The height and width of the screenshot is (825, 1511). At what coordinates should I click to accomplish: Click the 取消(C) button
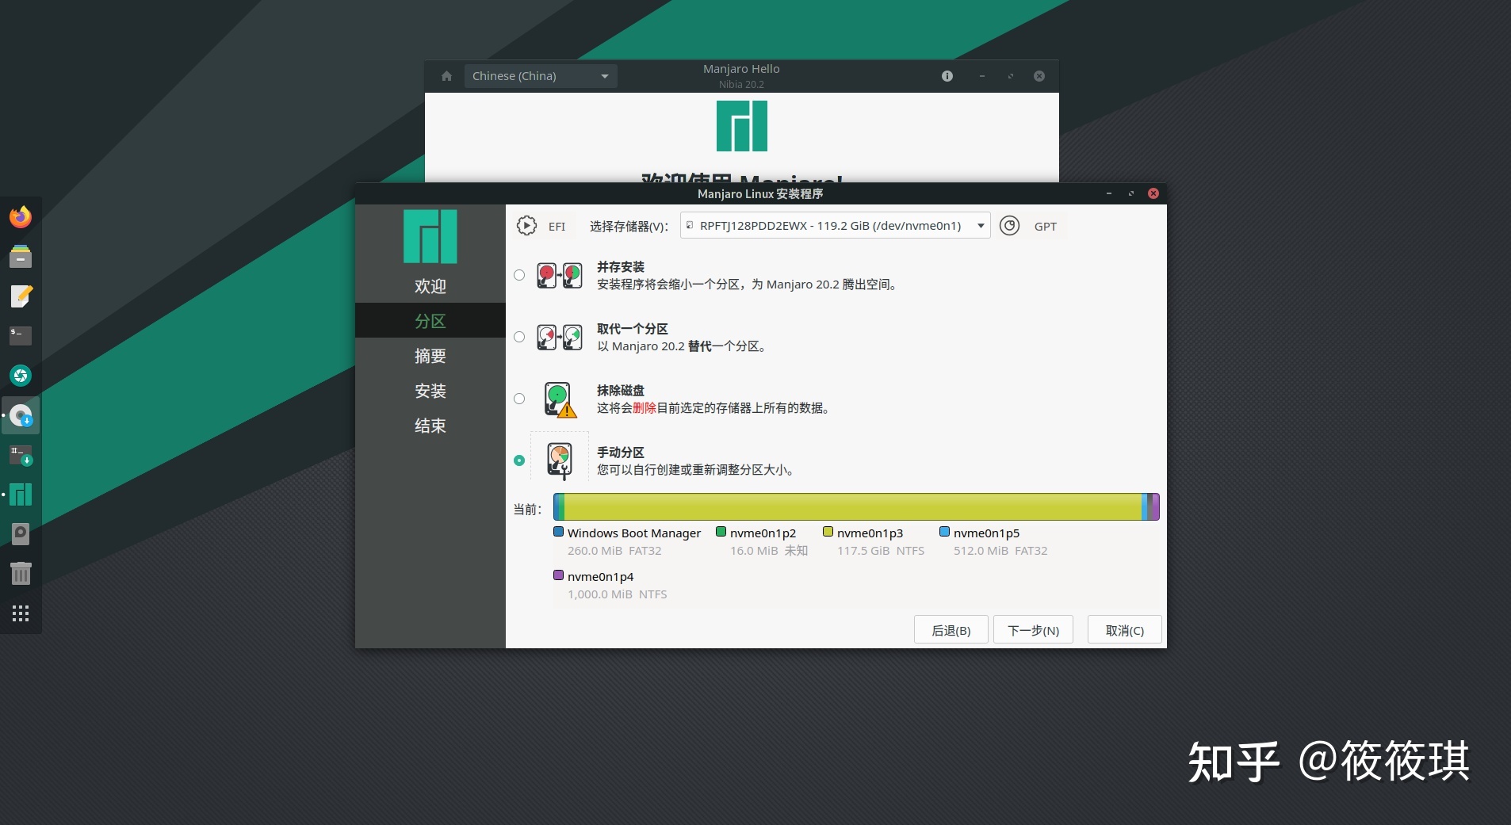(1125, 630)
